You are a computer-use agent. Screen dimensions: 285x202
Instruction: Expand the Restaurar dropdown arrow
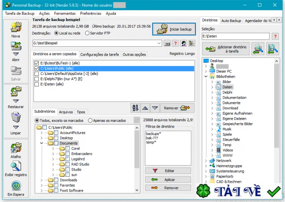[x=16, y=101]
